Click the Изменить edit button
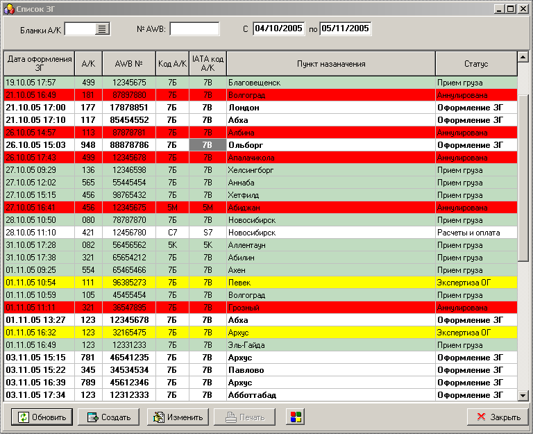This screenshot has width=533, height=434. tap(178, 417)
